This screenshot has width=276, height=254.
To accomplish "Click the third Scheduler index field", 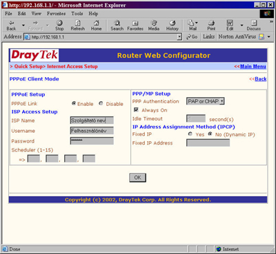I will [70, 158].
